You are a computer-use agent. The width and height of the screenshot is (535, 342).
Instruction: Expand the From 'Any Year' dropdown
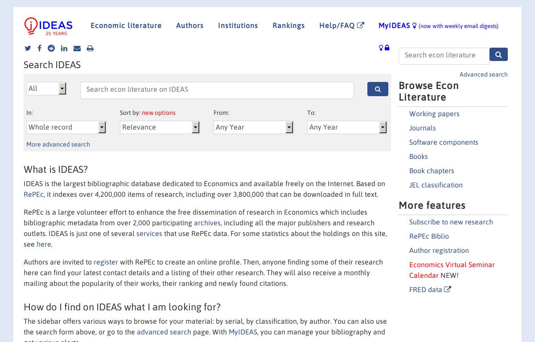[253, 127]
